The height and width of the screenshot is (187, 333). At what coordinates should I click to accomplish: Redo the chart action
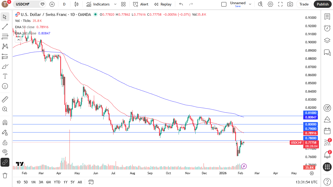coord(191,4)
